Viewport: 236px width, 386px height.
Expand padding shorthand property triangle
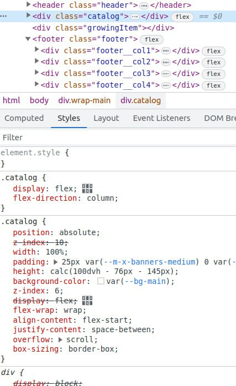[56, 262]
